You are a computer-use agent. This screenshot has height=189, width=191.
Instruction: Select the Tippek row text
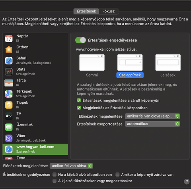[22, 102]
